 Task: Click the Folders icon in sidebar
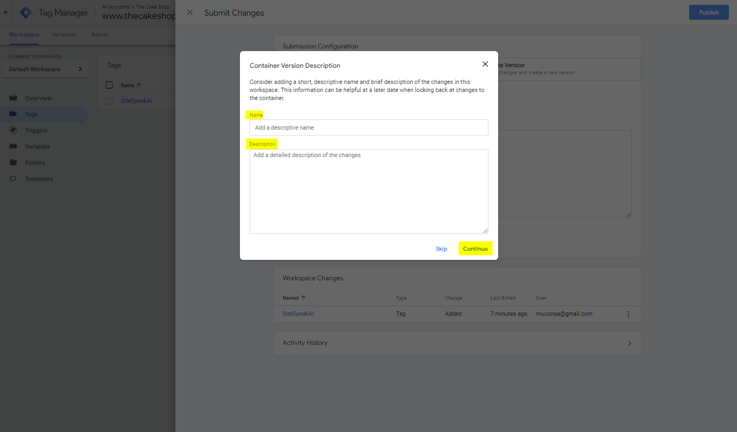[x=13, y=162]
